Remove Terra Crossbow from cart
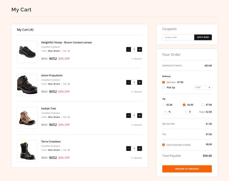The image size is (229, 181). [x=137, y=158]
